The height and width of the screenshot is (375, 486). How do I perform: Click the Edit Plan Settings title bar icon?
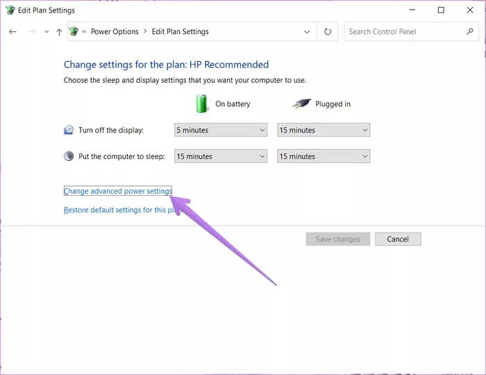[x=9, y=10]
